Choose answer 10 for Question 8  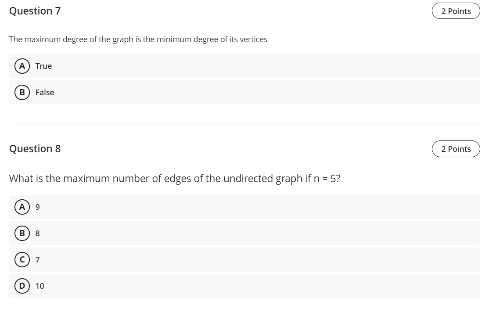pyautogui.click(x=40, y=286)
